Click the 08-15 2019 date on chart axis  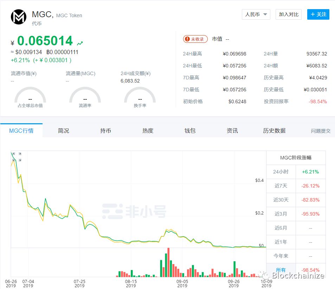(131, 283)
